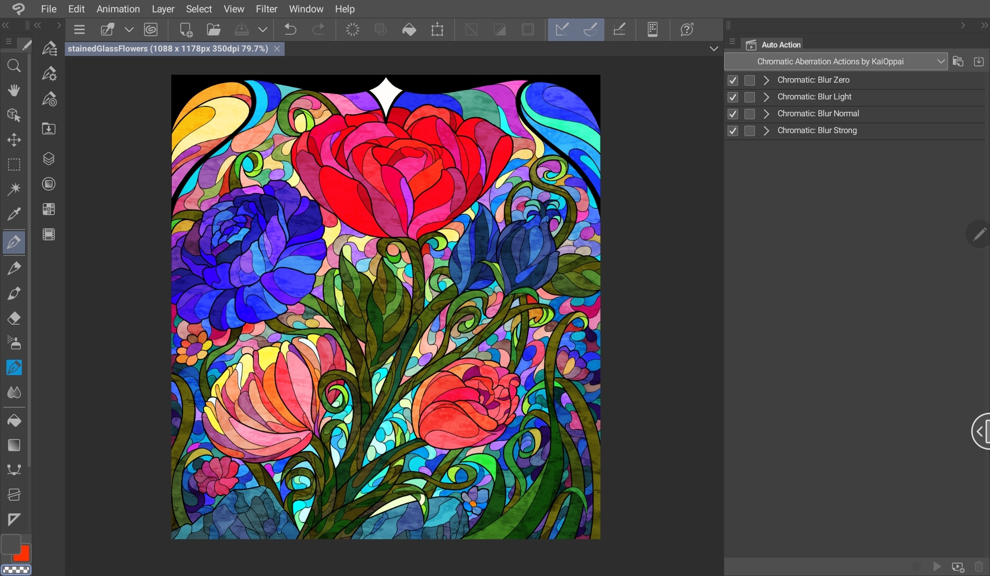Select the Zoom magnifier tool
Image resolution: width=990 pixels, height=576 pixels.
[14, 66]
